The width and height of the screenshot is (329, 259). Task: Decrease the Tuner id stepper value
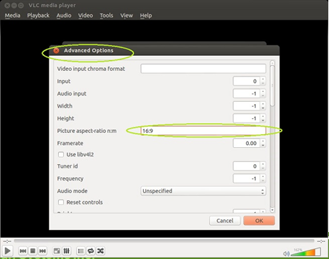(263, 168)
